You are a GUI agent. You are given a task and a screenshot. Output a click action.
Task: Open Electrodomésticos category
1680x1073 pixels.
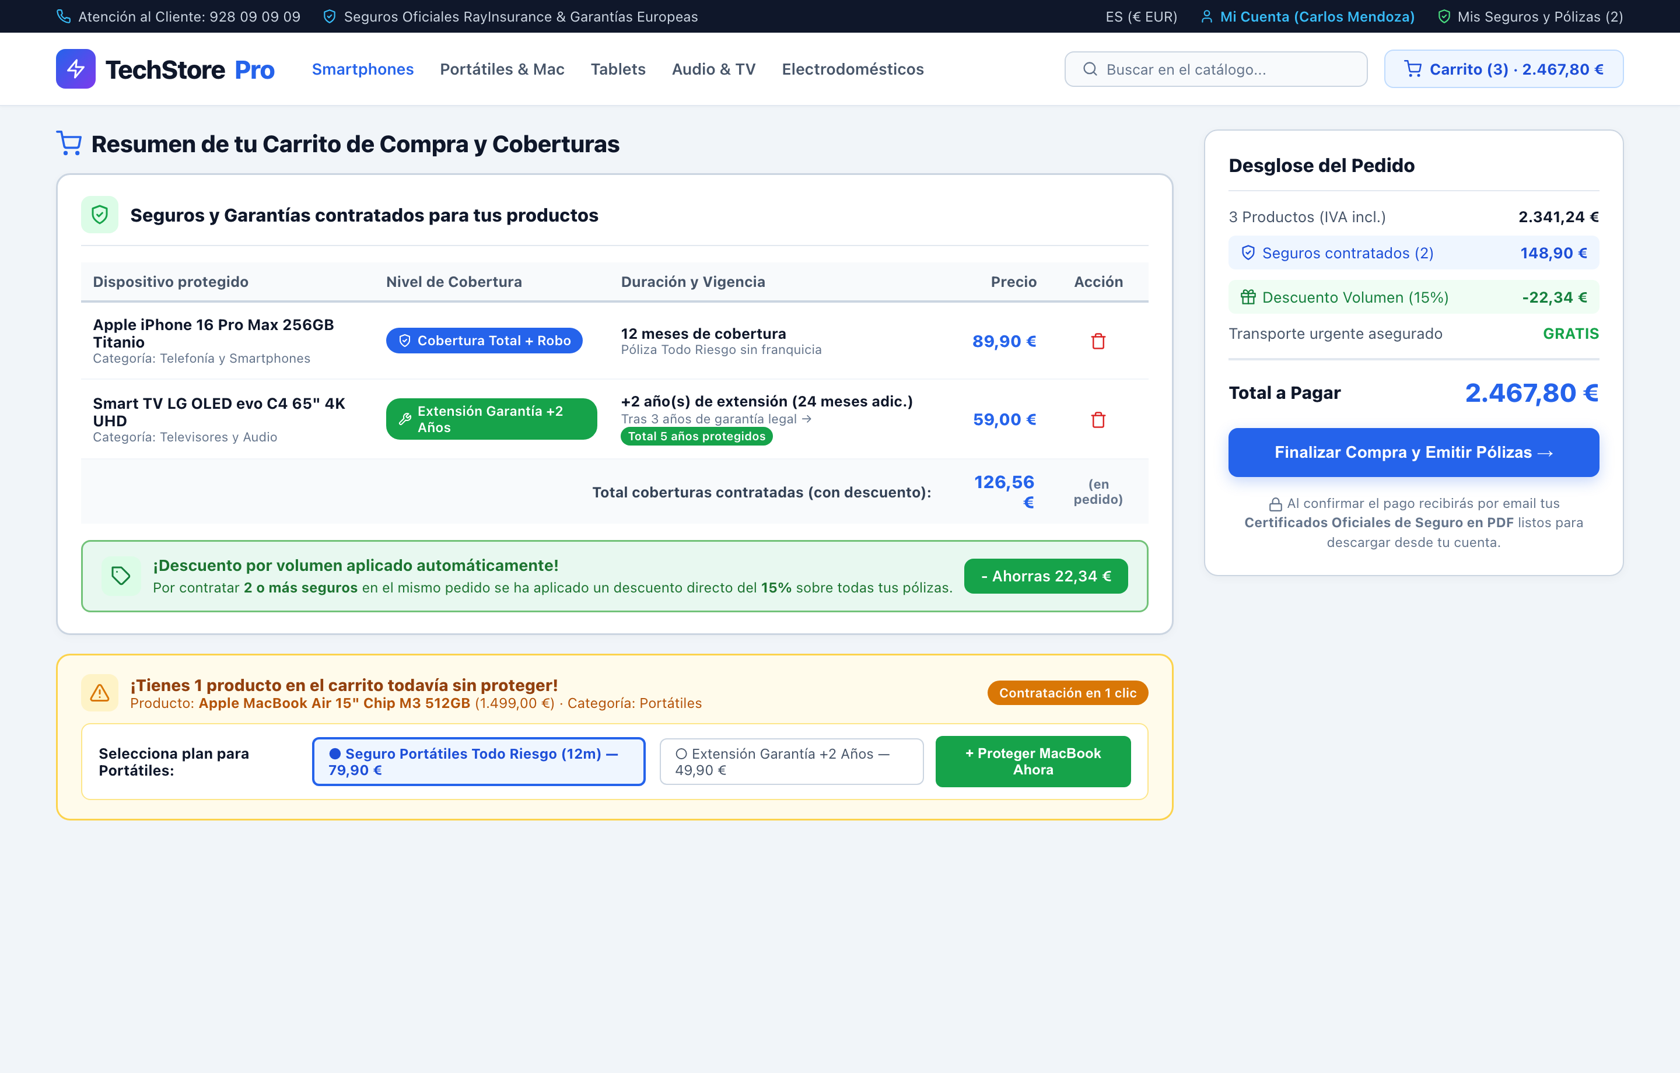pyautogui.click(x=853, y=69)
